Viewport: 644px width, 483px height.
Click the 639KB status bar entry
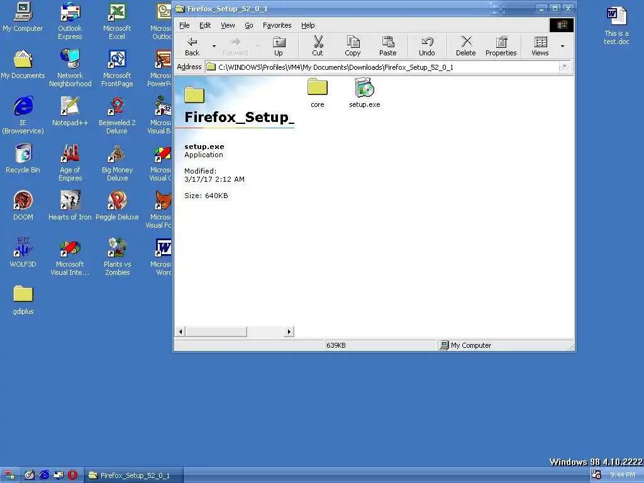tap(380, 345)
